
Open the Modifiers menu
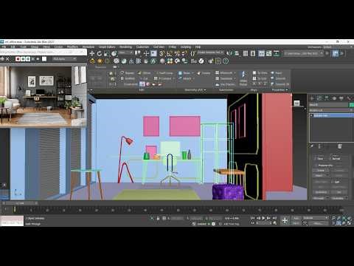click(72, 47)
